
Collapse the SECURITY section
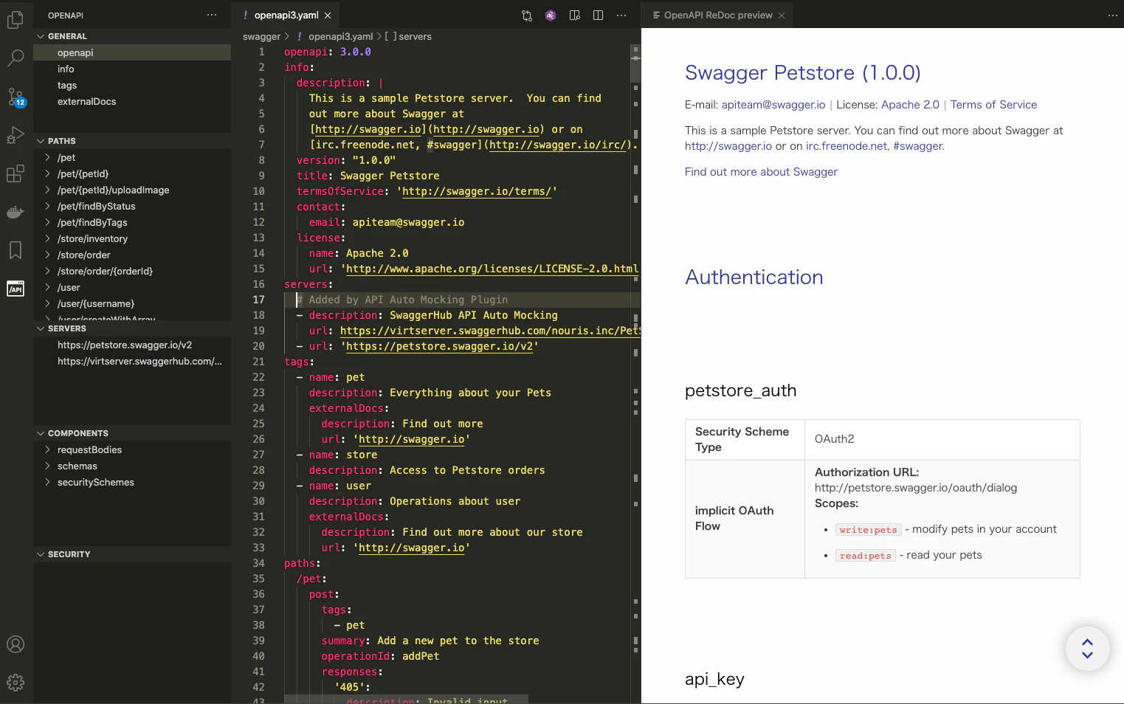[41, 554]
